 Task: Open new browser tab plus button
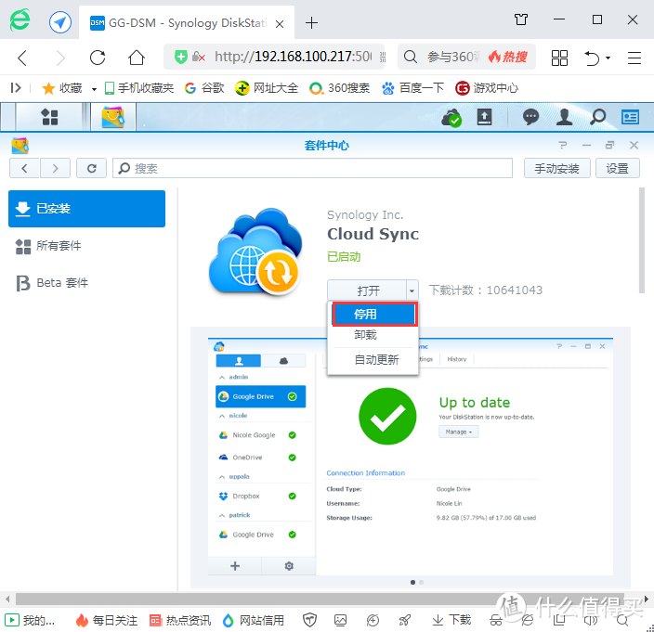point(311,22)
